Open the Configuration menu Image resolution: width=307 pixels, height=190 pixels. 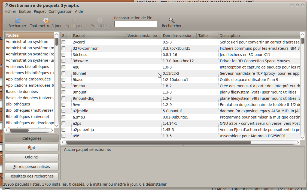point(60,11)
